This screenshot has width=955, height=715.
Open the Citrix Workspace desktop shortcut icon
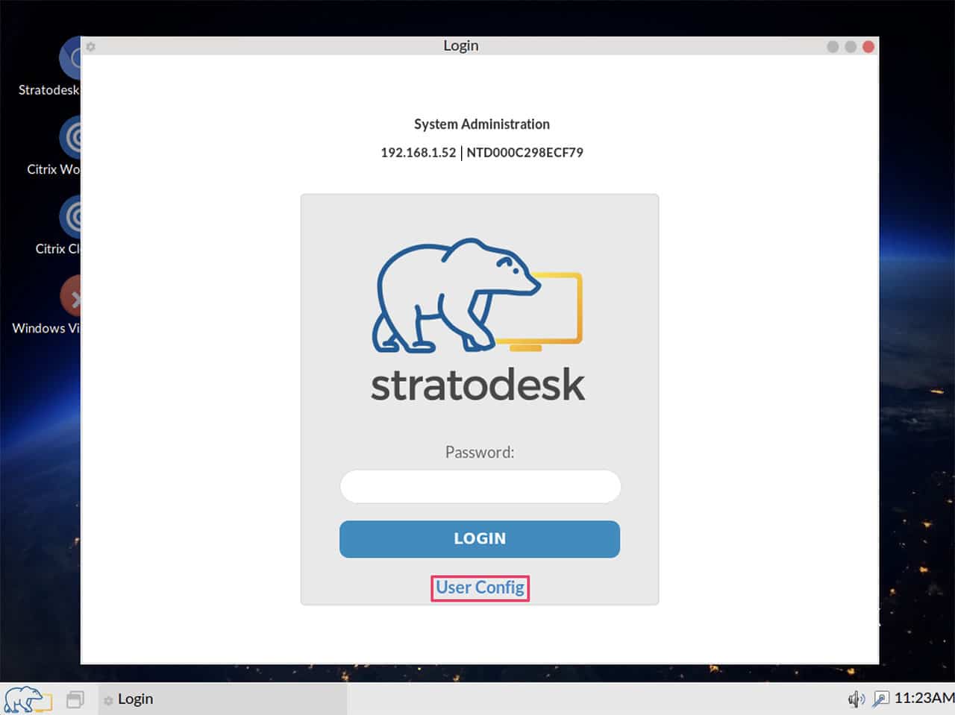[x=69, y=139]
